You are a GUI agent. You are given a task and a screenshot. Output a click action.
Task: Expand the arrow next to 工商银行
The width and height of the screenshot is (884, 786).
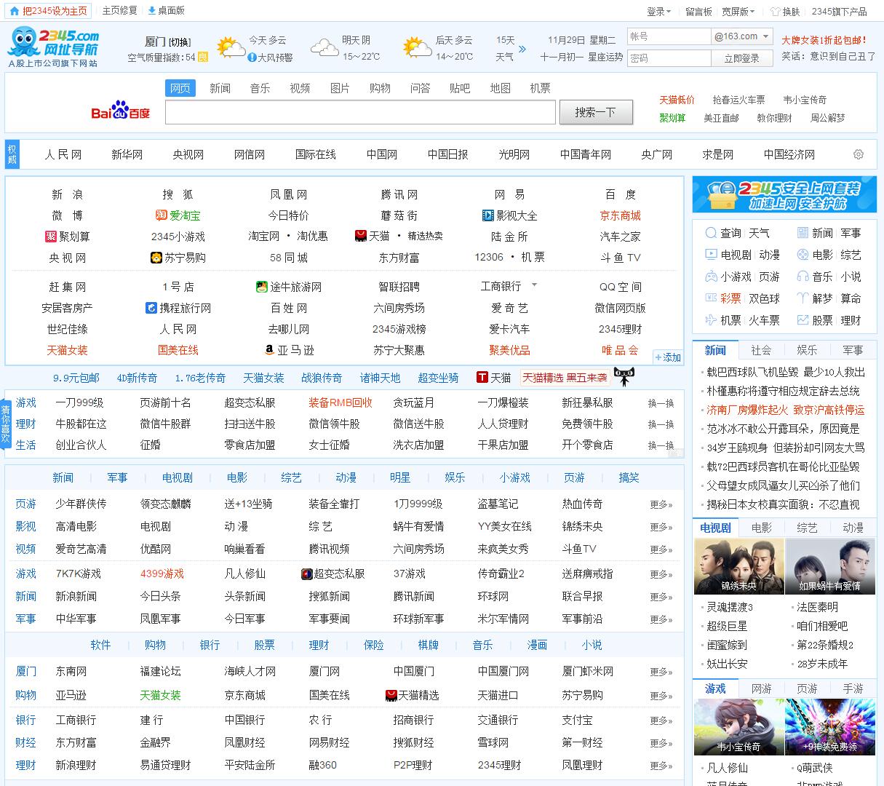coord(534,285)
